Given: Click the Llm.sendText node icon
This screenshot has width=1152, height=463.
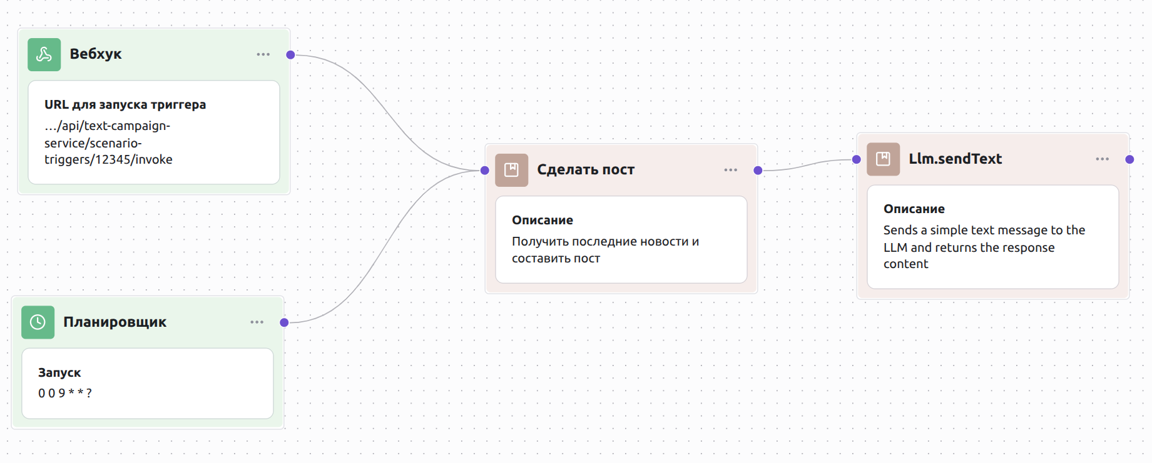Looking at the screenshot, I should click(x=883, y=159).
